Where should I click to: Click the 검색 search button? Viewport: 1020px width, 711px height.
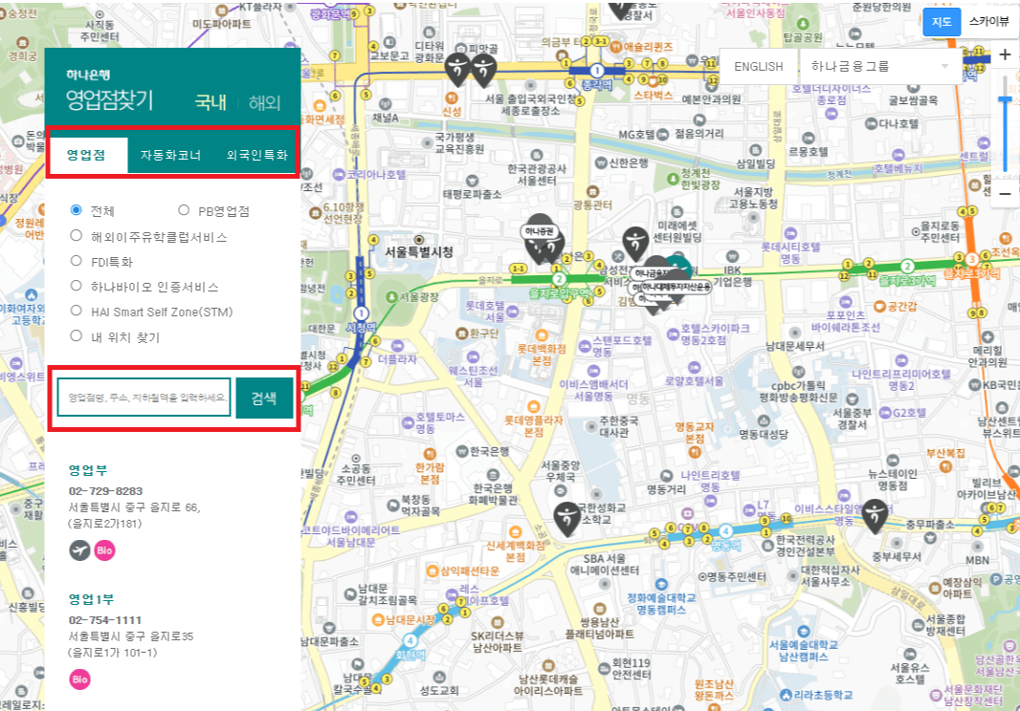[264, 398]
